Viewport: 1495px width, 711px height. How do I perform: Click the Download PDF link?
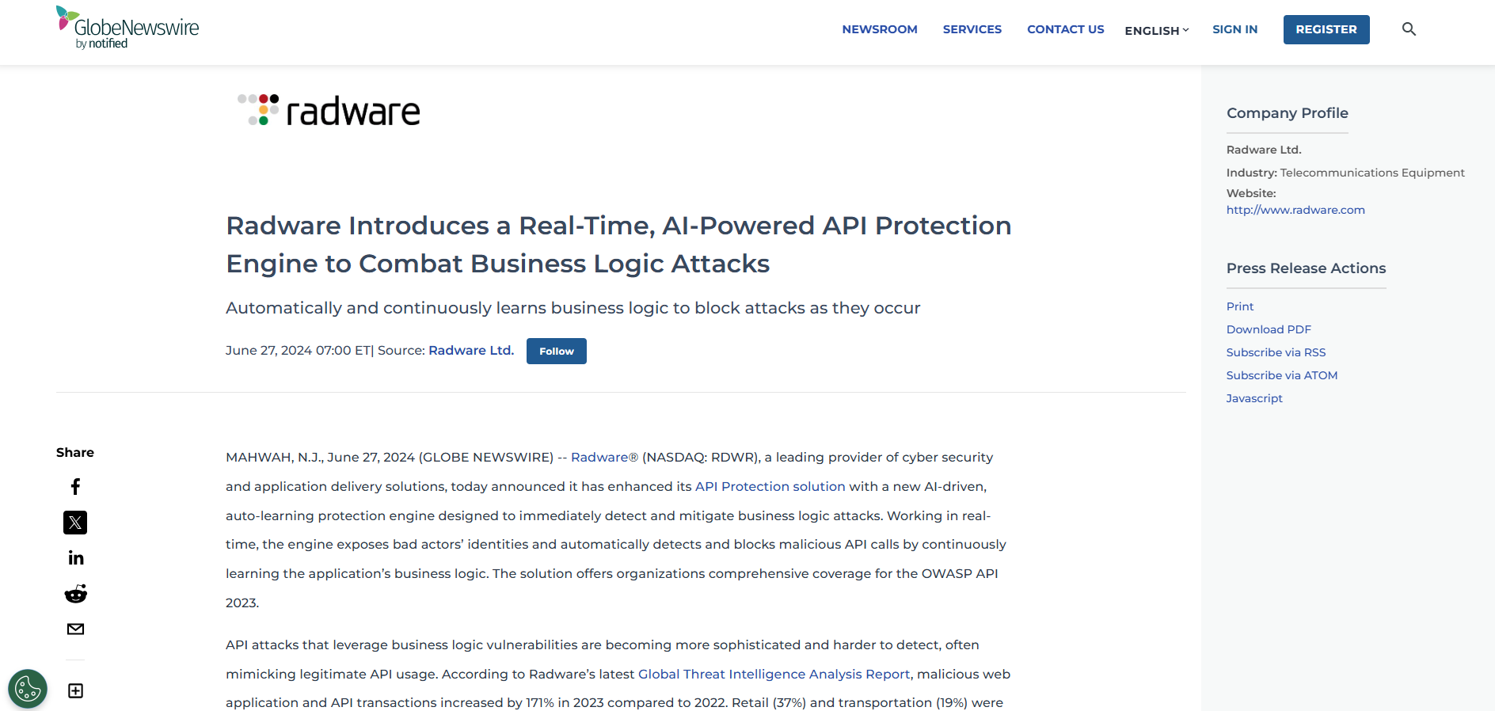pos(1269,329)
